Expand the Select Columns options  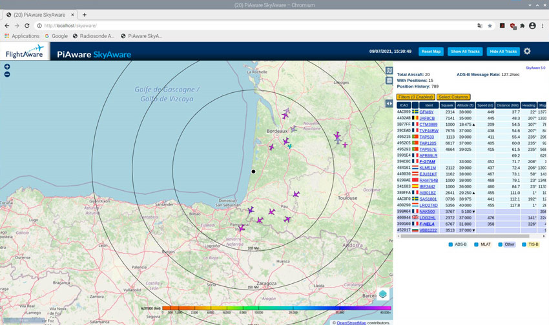coord(453,97)
